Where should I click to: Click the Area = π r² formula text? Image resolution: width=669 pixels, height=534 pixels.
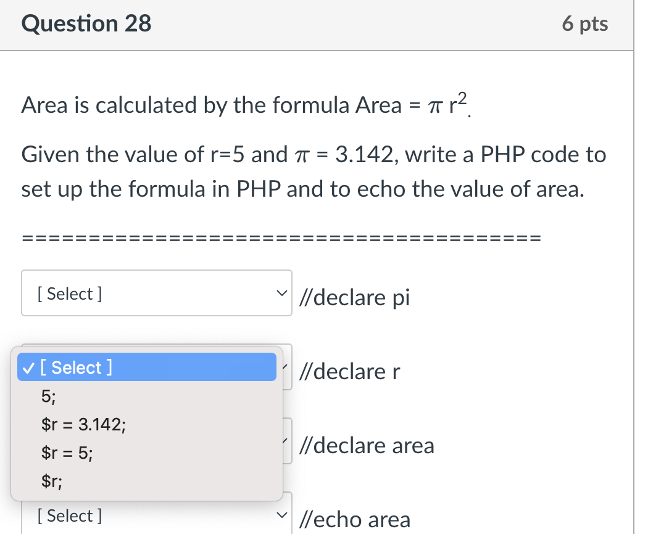pos(412,104)
